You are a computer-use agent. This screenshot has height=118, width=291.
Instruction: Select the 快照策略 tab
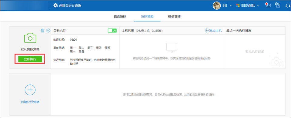147,17
